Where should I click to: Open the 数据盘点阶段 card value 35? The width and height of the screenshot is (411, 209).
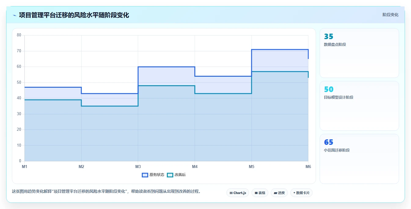pos(328,37)
